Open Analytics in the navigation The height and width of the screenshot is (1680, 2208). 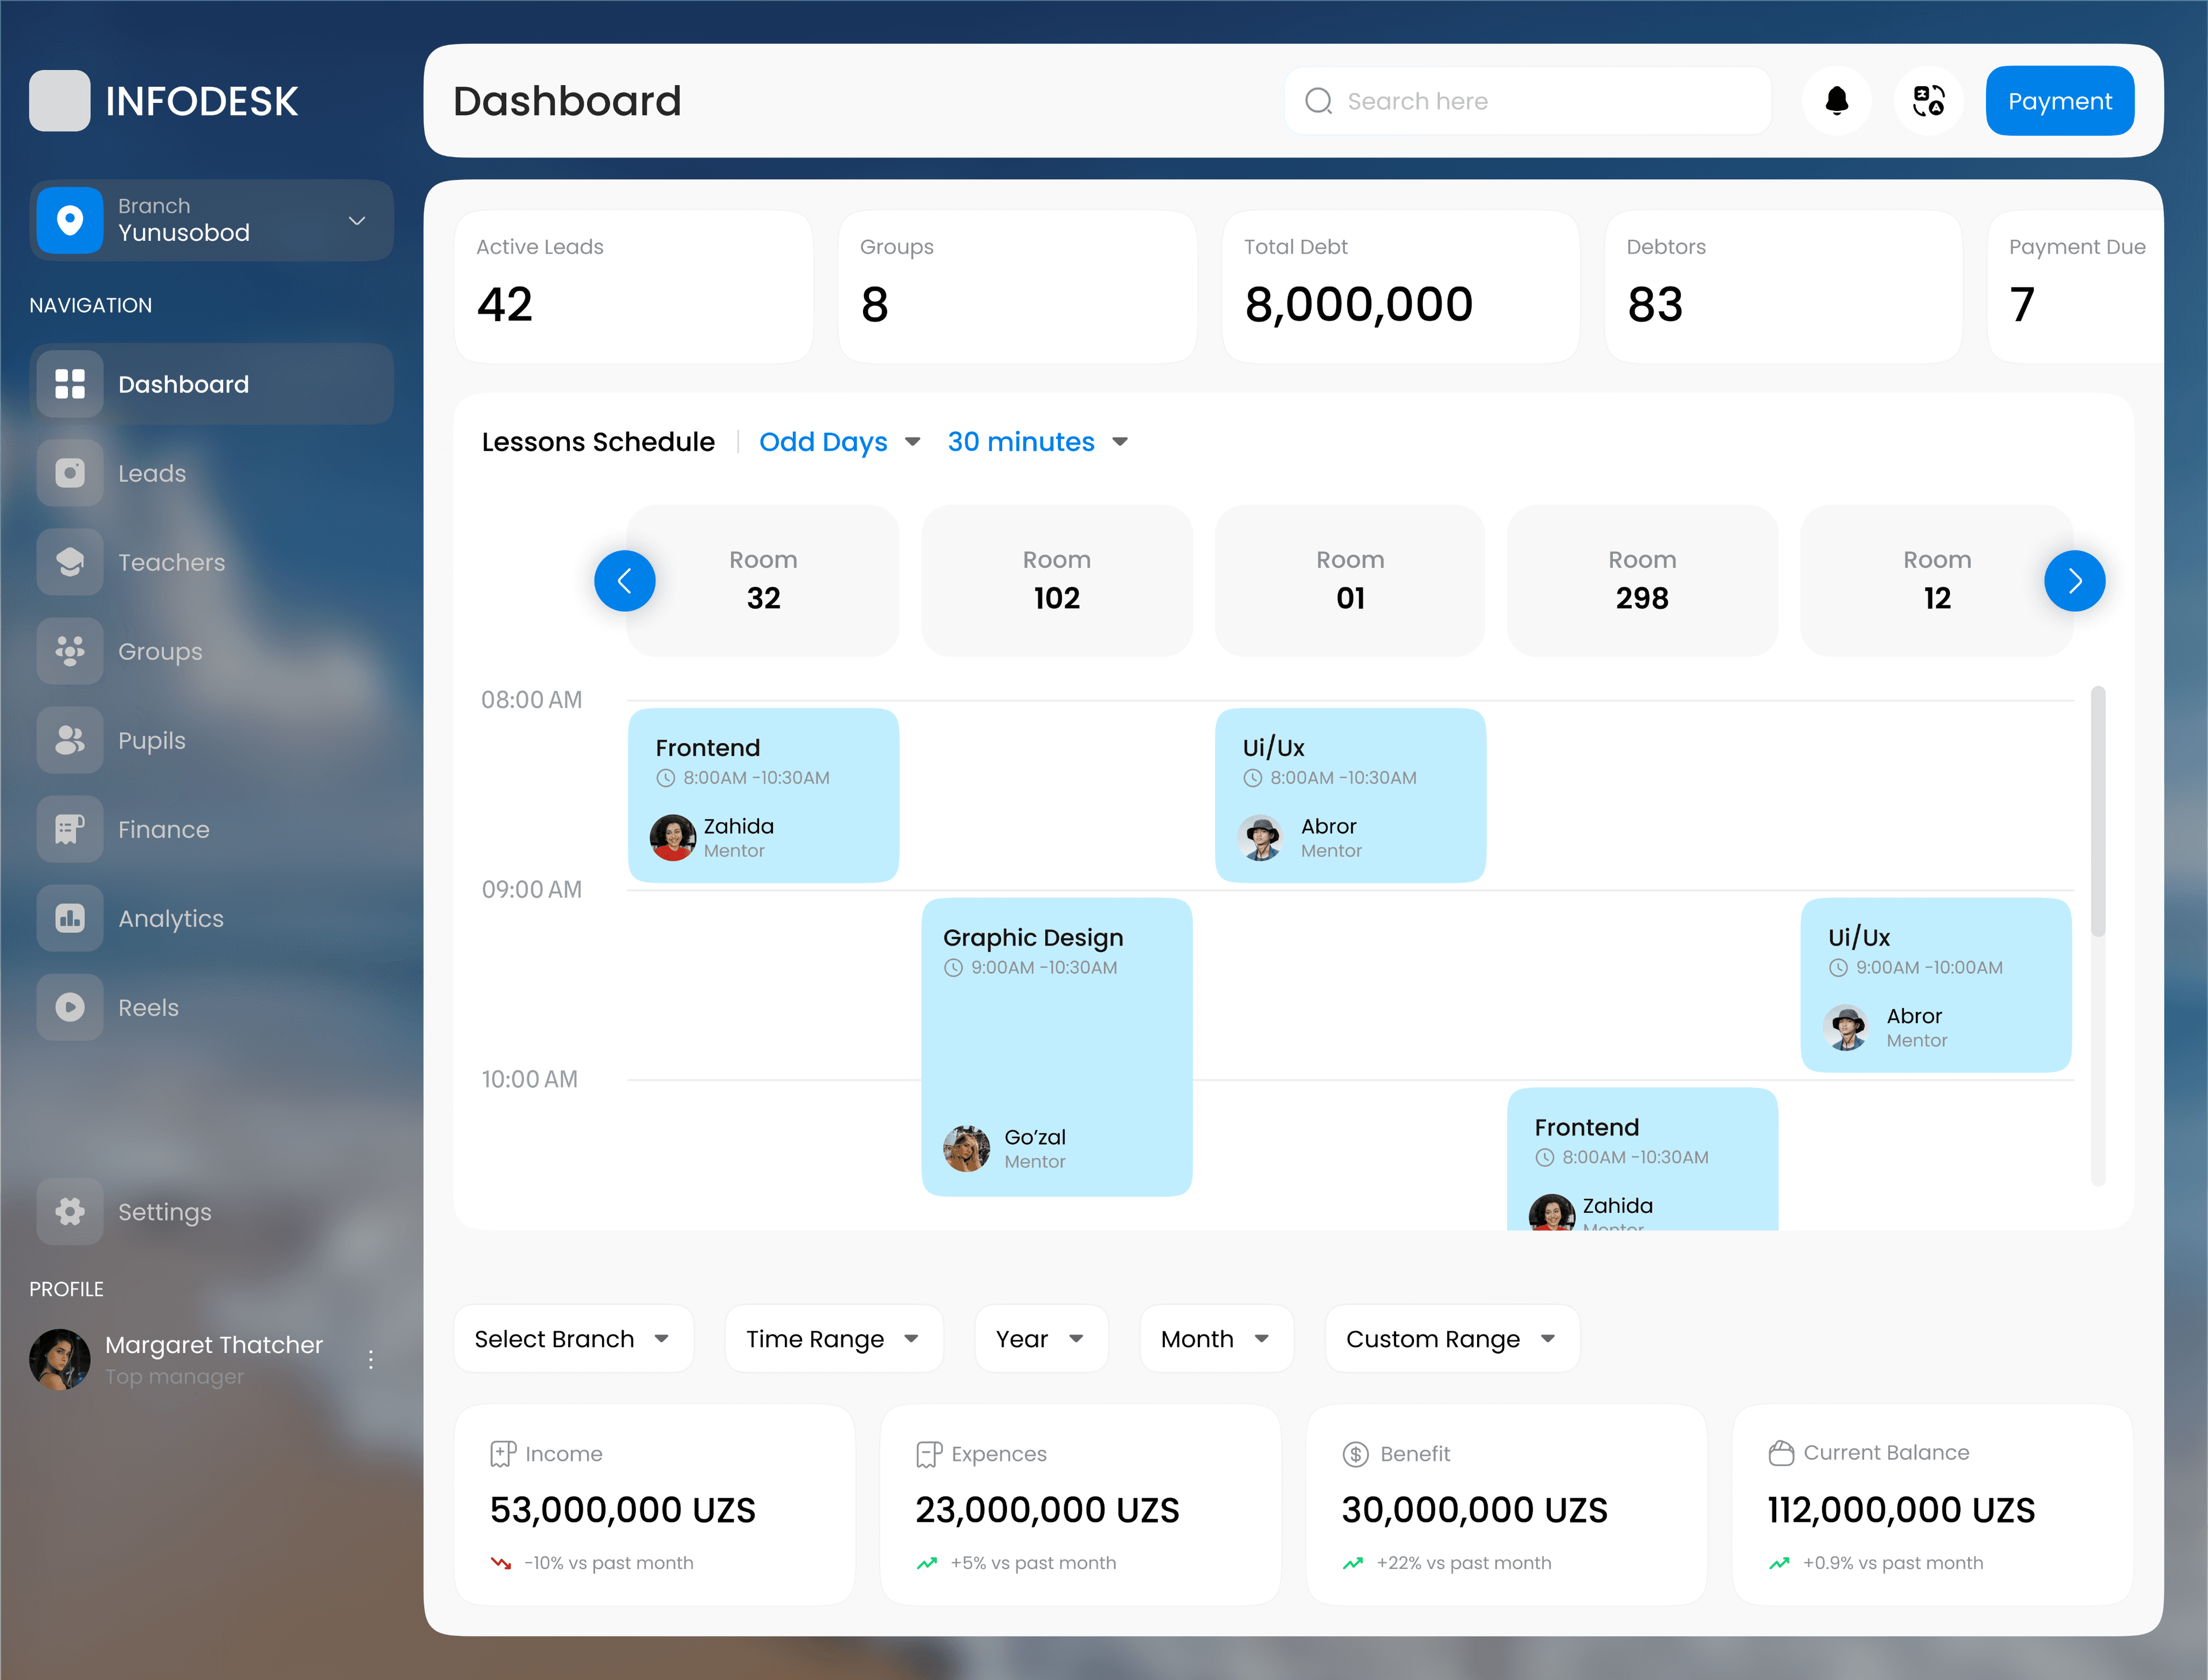tap(212, 918)
